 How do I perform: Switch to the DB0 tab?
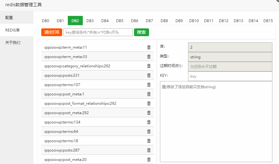[46, 21]
